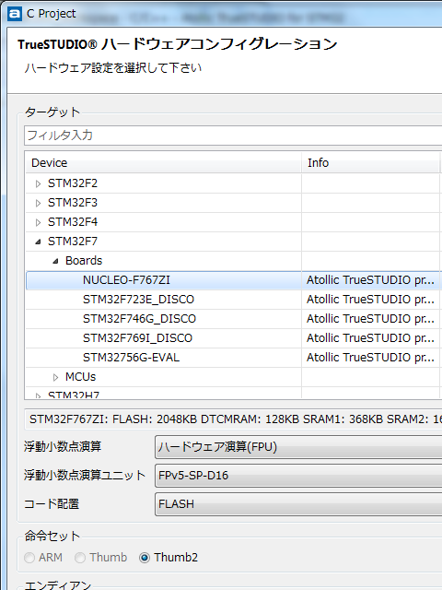The width and height of the screenshot is (442, 590).
Task: Expand the MCUs tree node
Action: [x=55, y=377]
